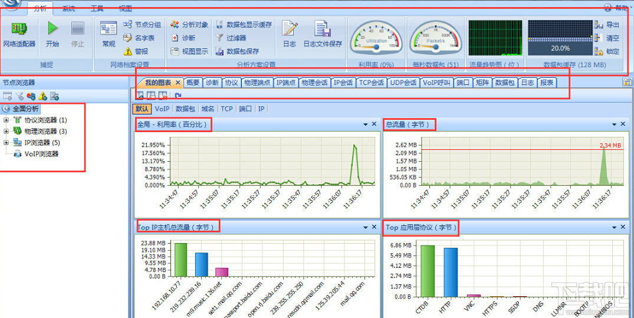The height and width of the screenshot is (318, 634).
Task: Select the 默认 default chart group
Action: [x=142, y=109]
